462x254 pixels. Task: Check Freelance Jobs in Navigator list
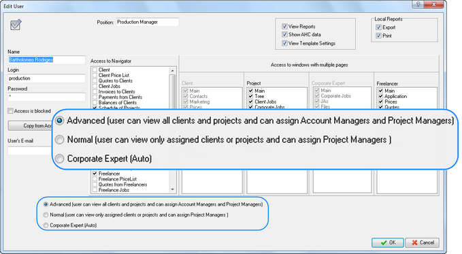[95, 190]
